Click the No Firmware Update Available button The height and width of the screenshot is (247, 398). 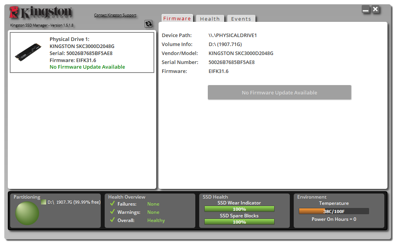tap(280, 92)
